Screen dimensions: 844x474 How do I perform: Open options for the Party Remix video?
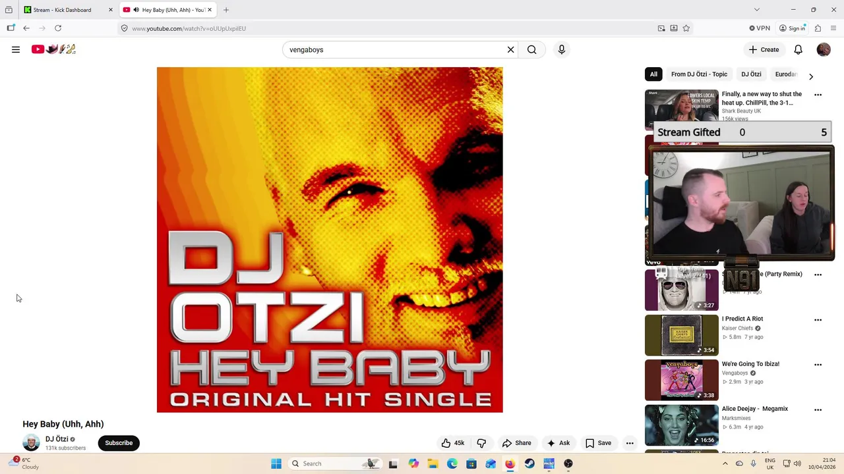(818, 275)
